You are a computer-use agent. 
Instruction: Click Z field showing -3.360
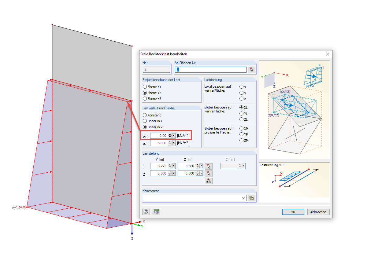click(x=187, y=166)
